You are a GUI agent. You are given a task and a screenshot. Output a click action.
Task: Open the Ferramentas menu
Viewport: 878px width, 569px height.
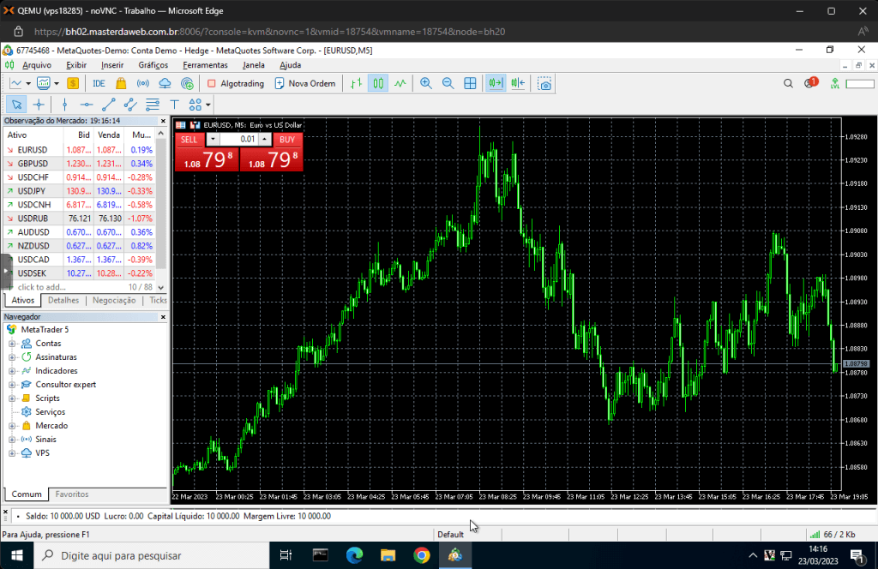coord(205,65)
